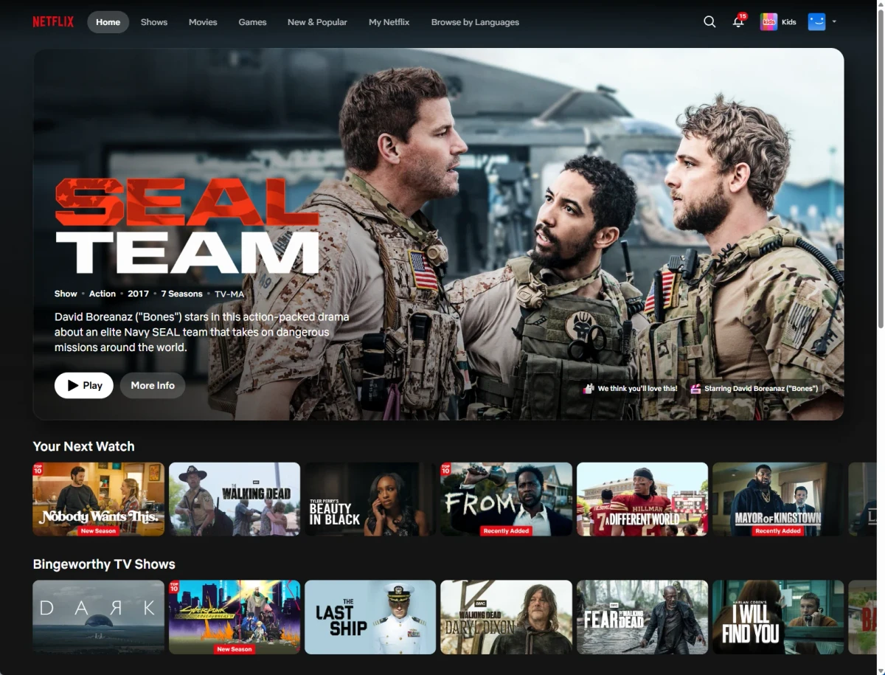Click the 'Bingeworthy TV Shows' row heading
Image resolution: width=885 pixels, height=675 pixels.
(104, 564)
